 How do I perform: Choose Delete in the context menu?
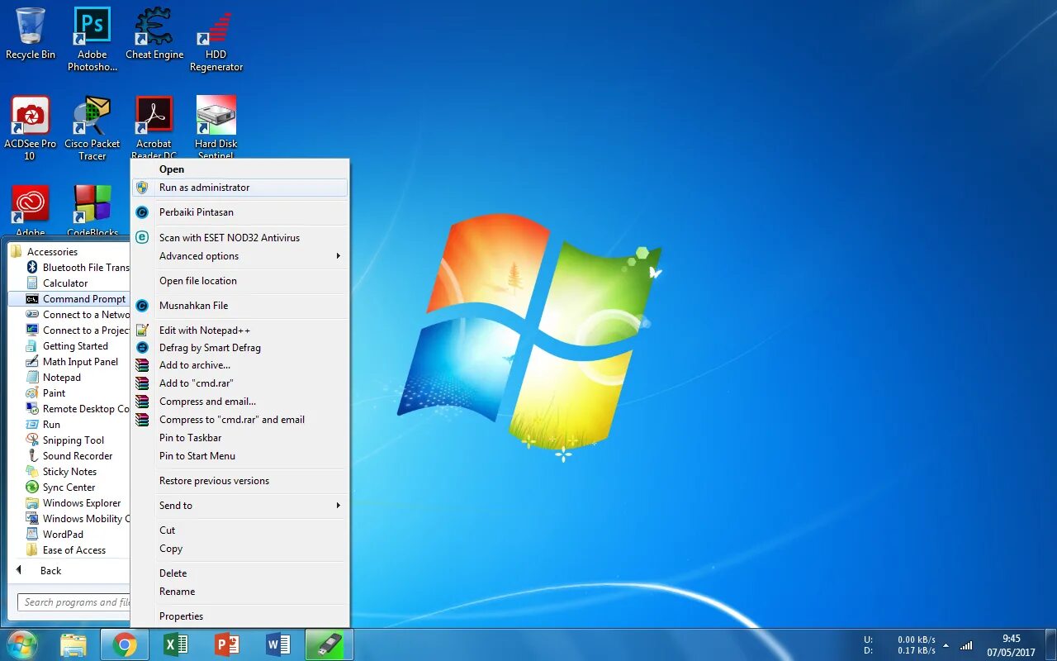pyautogui.click(x=240, y=573)
